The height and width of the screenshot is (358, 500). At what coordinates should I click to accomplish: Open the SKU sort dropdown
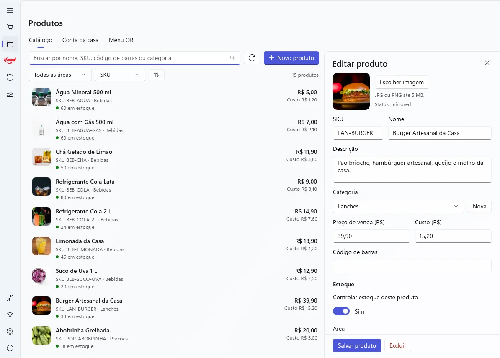click(120, 75)
